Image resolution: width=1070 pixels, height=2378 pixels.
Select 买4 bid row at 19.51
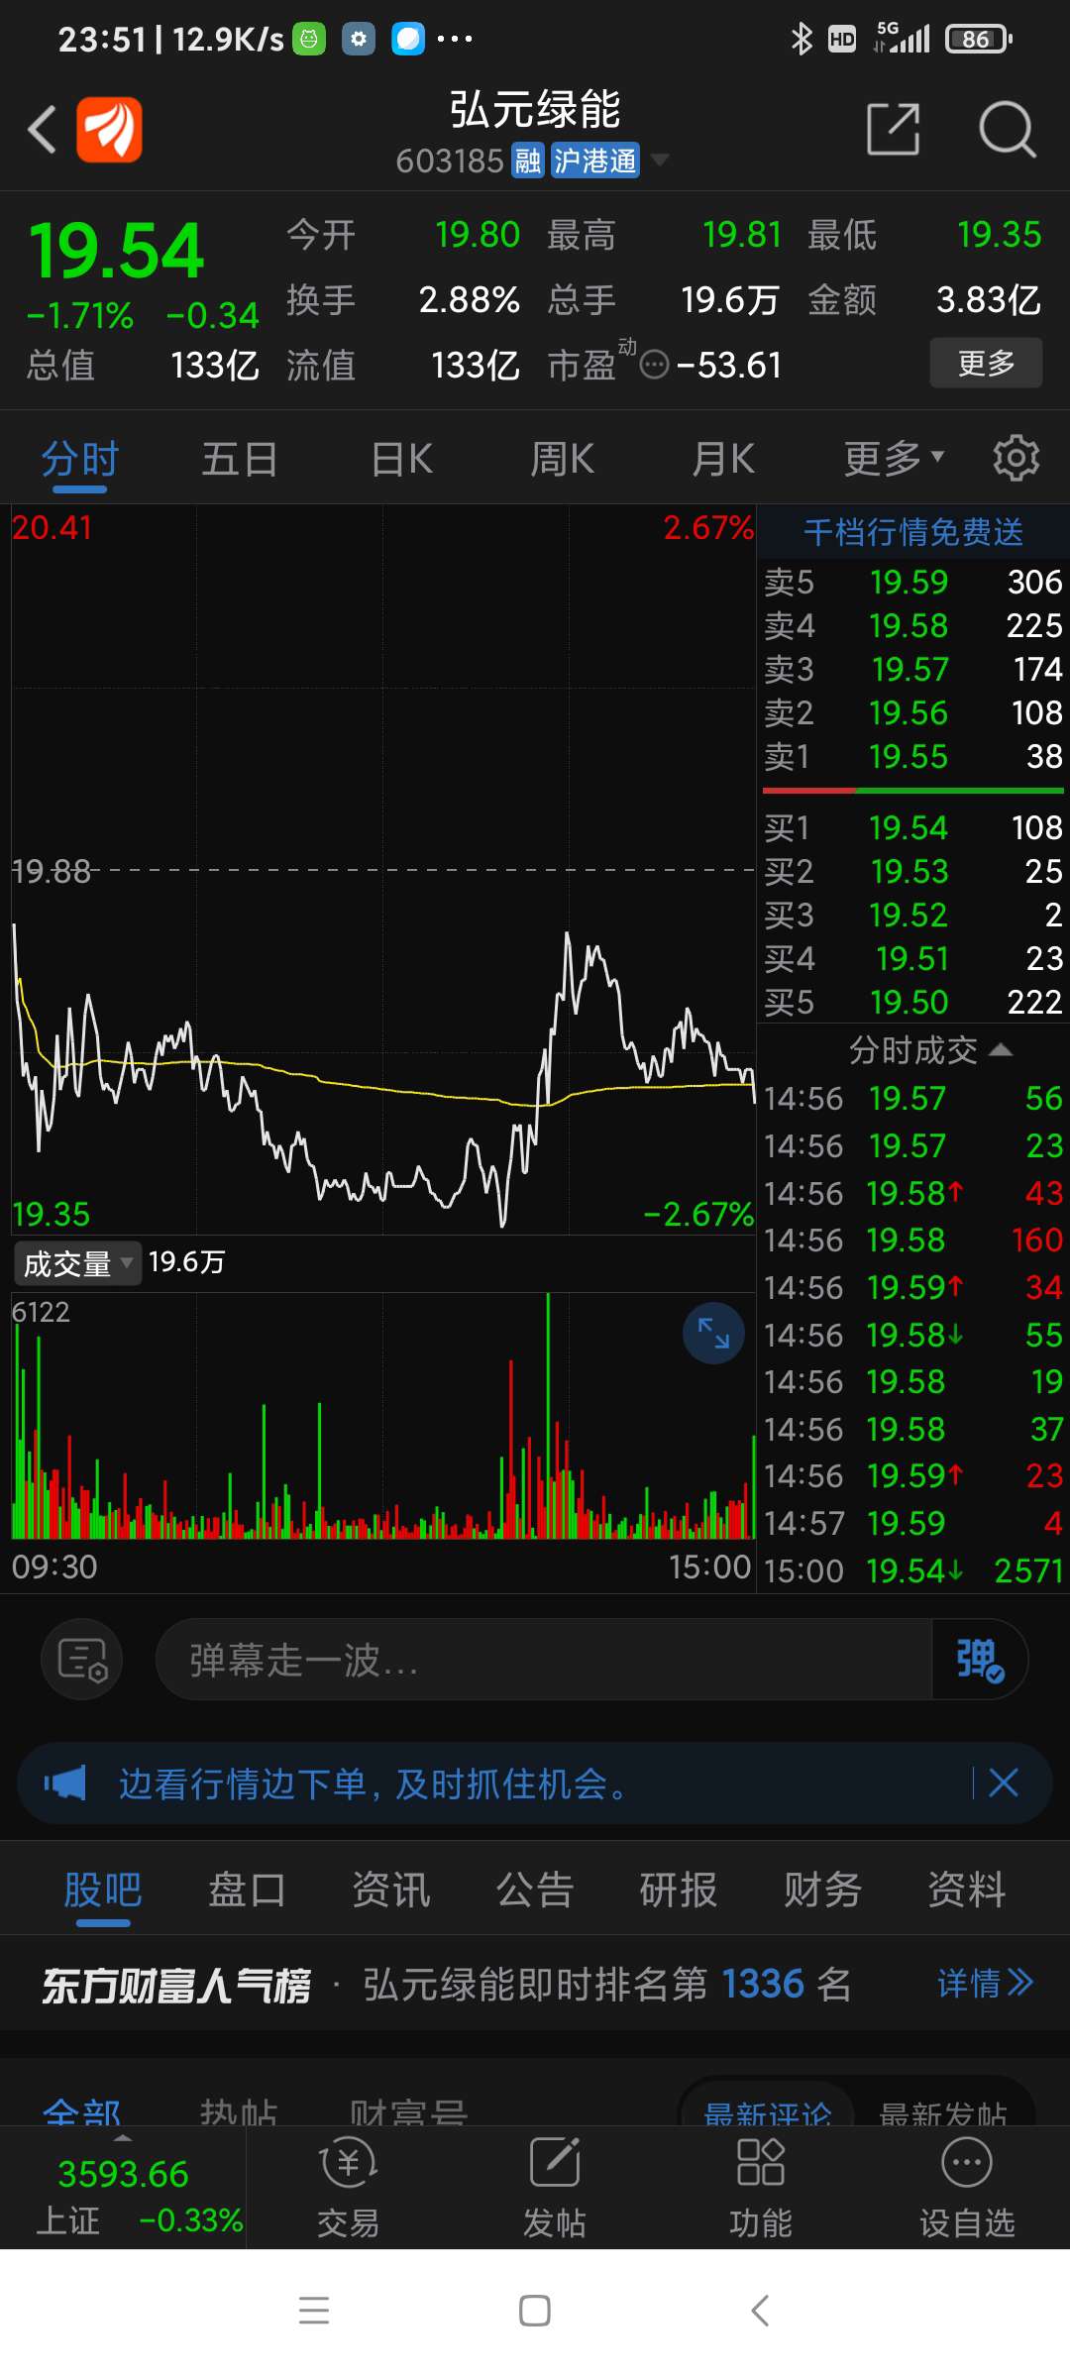tap(912, 958)
